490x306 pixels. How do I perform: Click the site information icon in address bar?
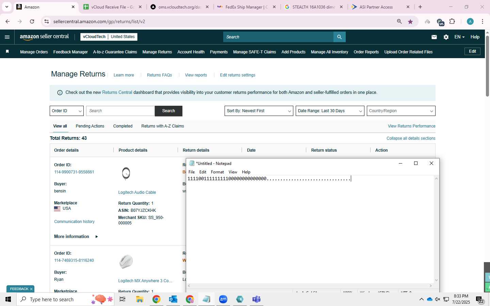(x=47, y=21)
